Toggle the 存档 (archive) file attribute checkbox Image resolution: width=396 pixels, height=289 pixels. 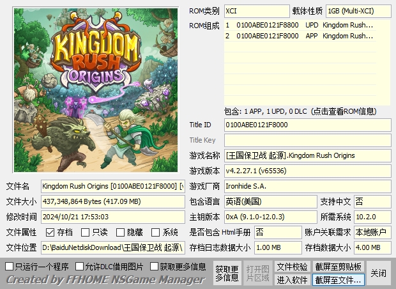[50, 232]
